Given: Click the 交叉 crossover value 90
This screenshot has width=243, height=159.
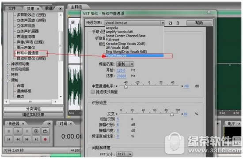Looking at the screenshot, I should pyautogui.click(x=186, y=114).
